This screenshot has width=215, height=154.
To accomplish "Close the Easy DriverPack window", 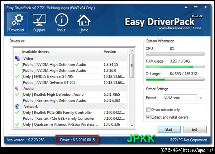I will coord(205,7).
